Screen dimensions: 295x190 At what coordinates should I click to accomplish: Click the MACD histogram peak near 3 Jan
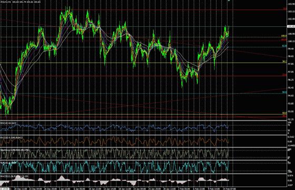(x=62, y=178)
